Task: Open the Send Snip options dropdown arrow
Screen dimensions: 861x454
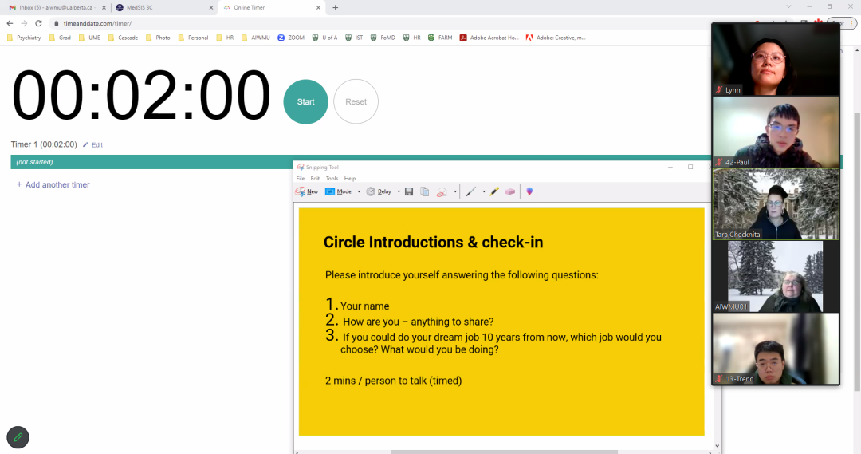Action: [x=455, y=191]
